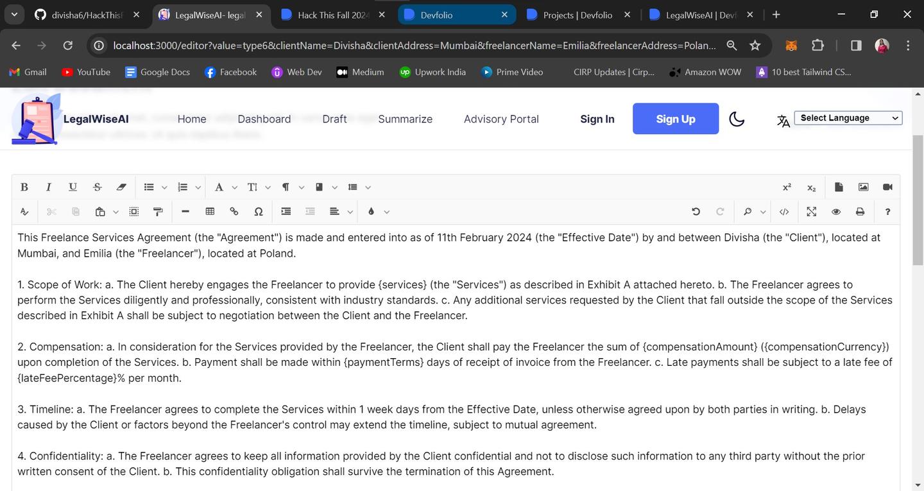Open Draft in navigation
Image resolution: width=924 pixels, height=491 pixels.
334,119
